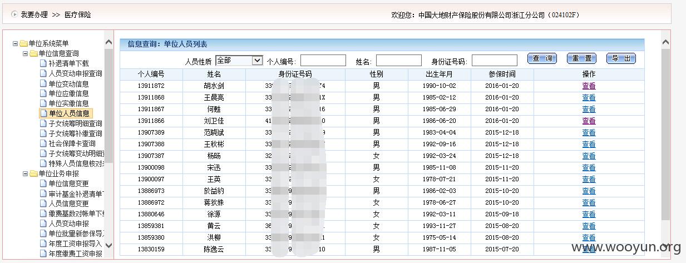The height and width of the screenshot is (263, 686).
Task: Click the 性别 column header
Action: (377, 74)
